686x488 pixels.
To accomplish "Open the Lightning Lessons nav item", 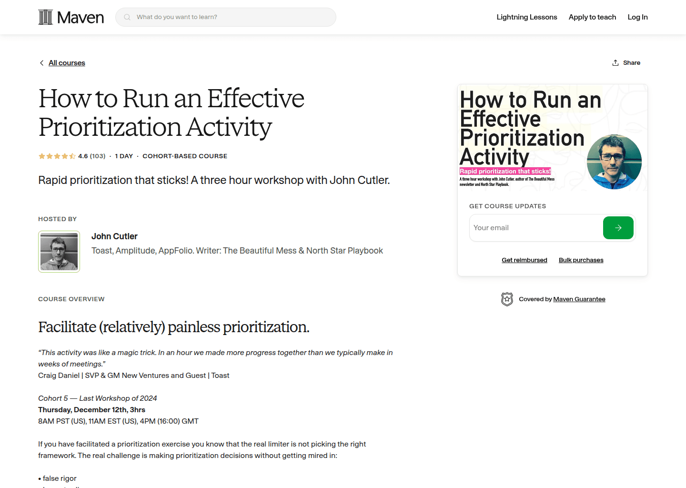I will point(526,17).
